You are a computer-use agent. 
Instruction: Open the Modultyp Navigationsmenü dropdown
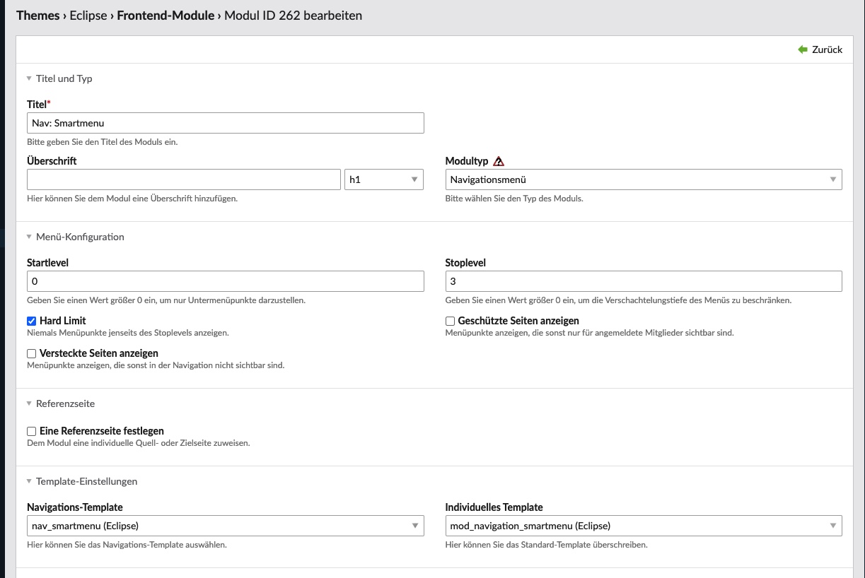pyautogui.click(x=643, y=179)
